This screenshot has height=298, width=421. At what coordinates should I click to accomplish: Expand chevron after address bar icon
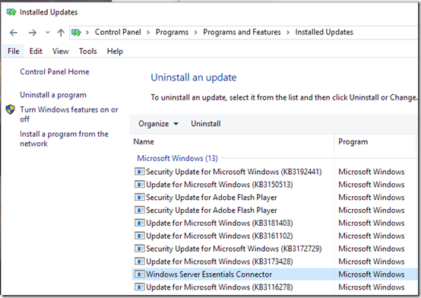click(87, 33)
